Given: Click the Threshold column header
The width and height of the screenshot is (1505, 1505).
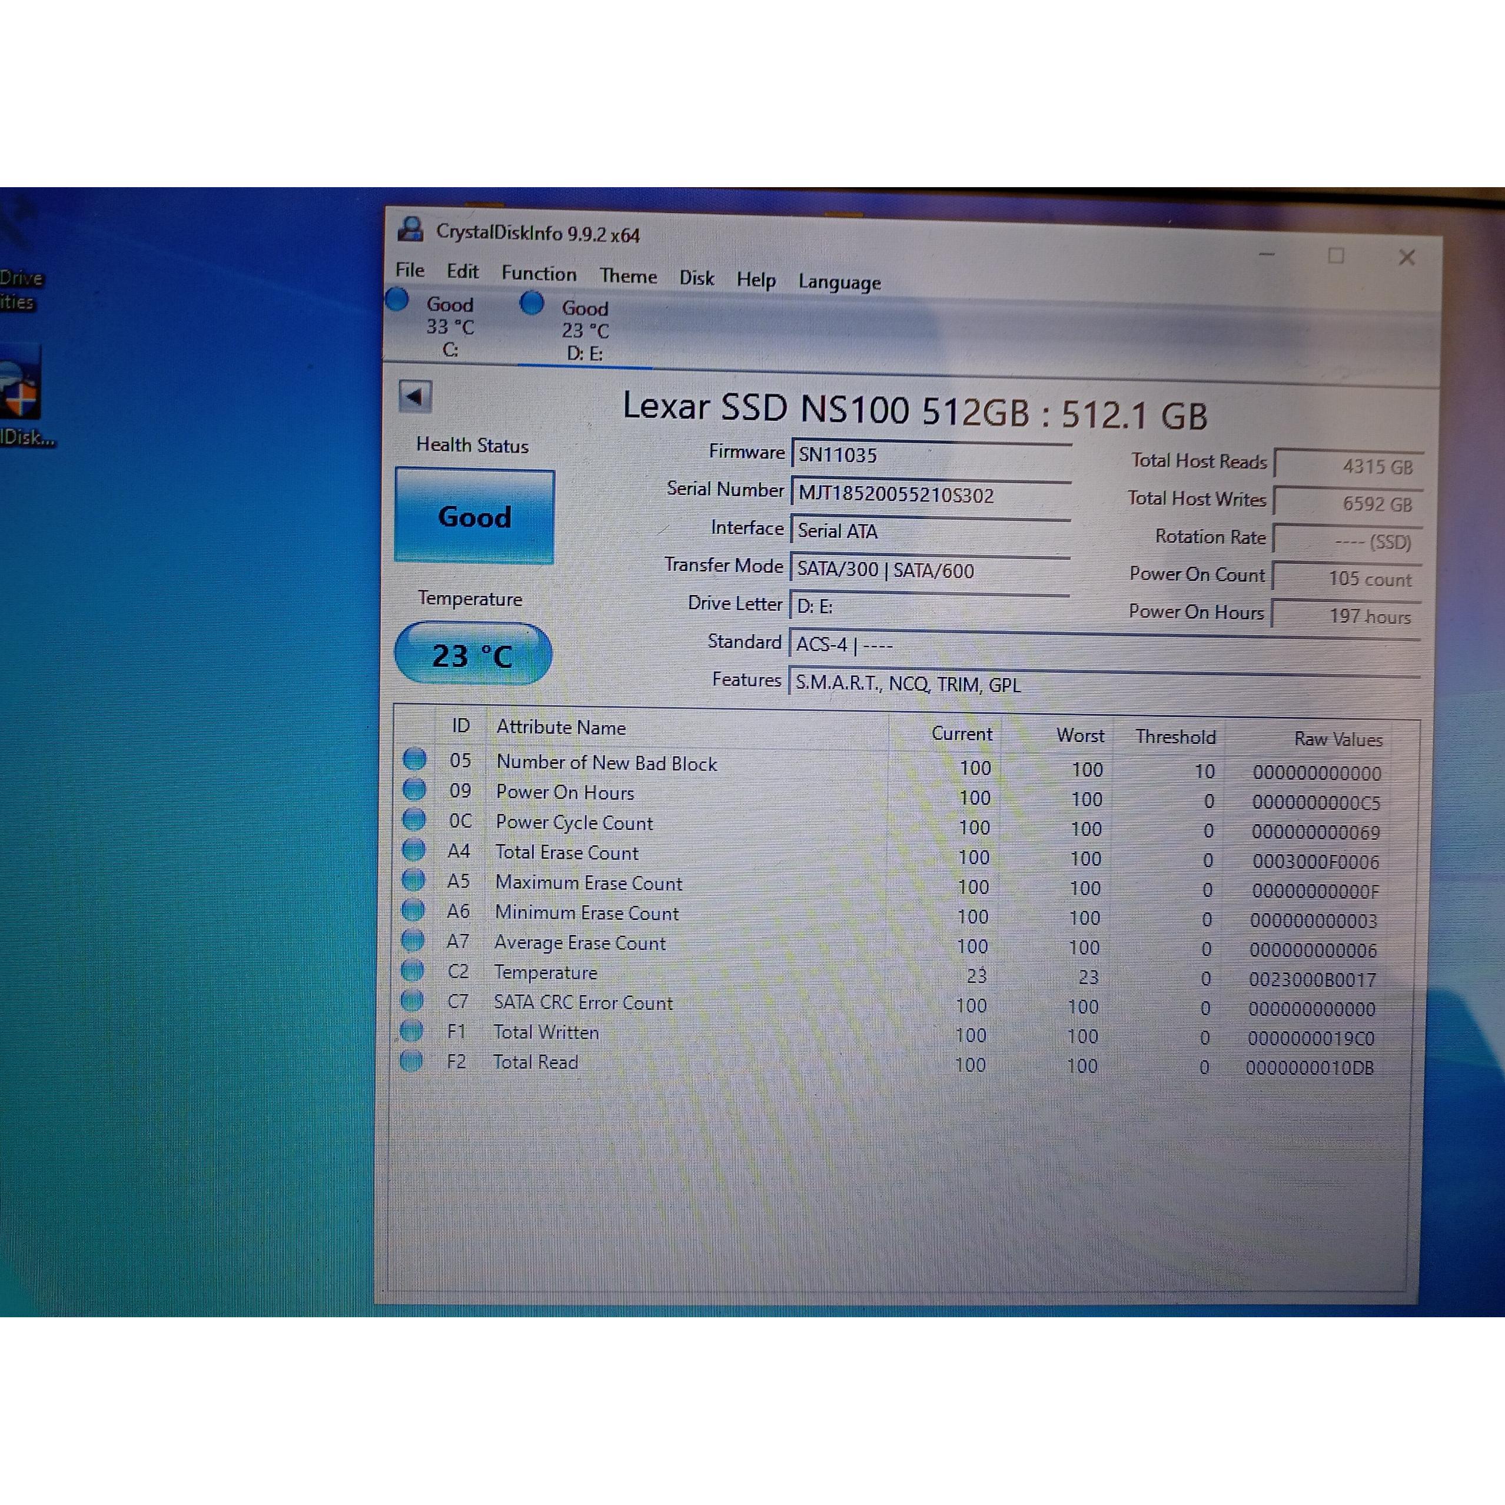Looking at the screenshot, I should [x=1175, y=737].
